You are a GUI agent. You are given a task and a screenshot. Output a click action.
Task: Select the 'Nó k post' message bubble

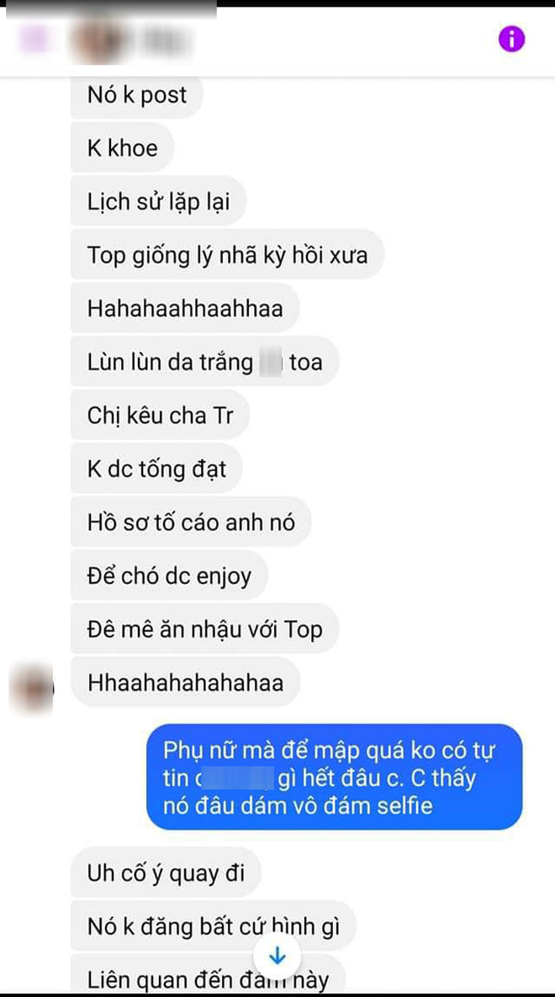[137, 95]
